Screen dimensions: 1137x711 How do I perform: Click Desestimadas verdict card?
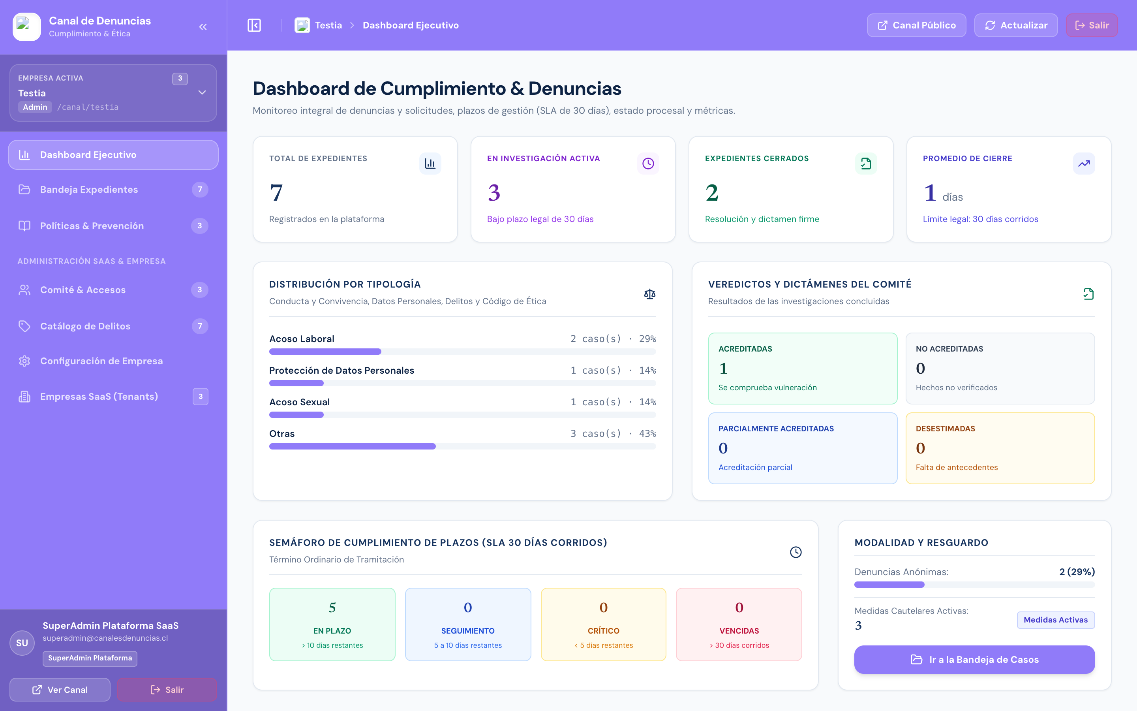[x=1000, y=448]
